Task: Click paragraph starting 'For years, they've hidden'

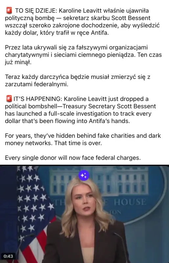Action: point(83,139)
